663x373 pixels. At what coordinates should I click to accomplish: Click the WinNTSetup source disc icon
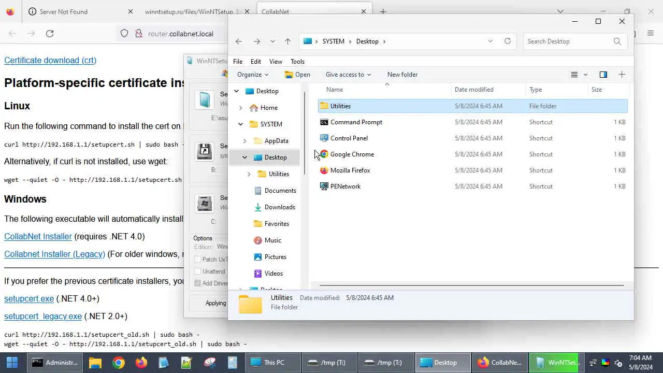[205, 100]
